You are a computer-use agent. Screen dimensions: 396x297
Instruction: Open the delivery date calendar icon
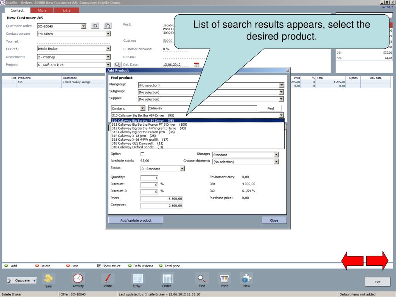(196, 65)
